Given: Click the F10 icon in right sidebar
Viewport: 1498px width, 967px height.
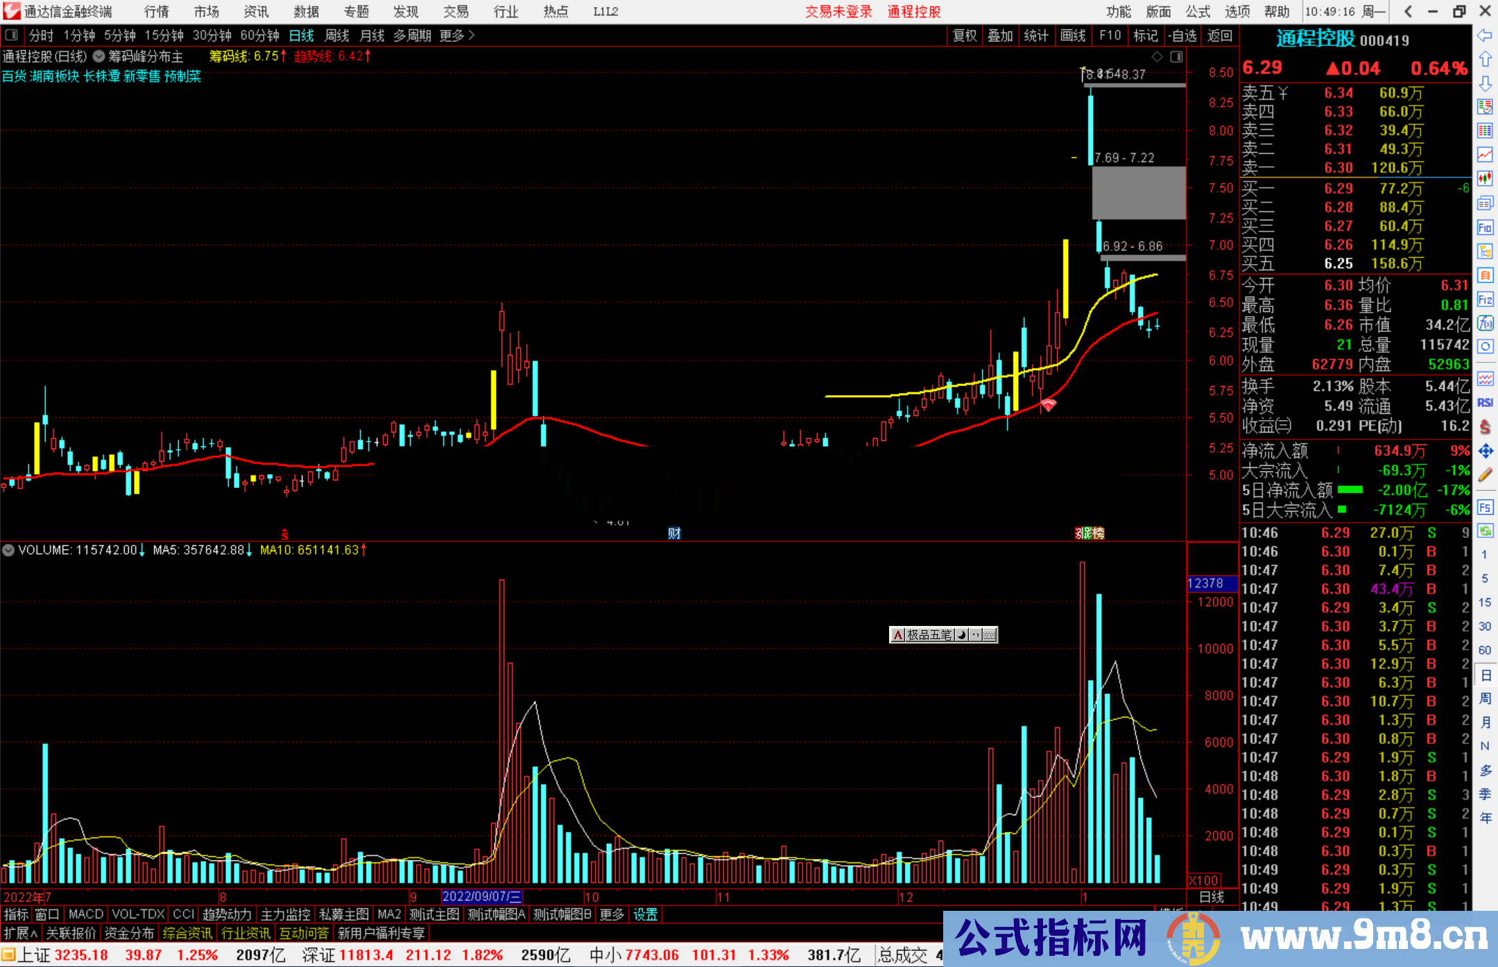Looking at the screenshot, I should [1485, 227].
